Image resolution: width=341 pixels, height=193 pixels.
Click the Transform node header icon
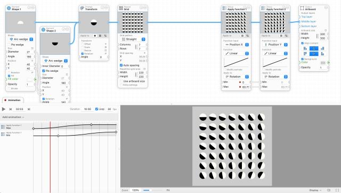[x=82, y=9]
